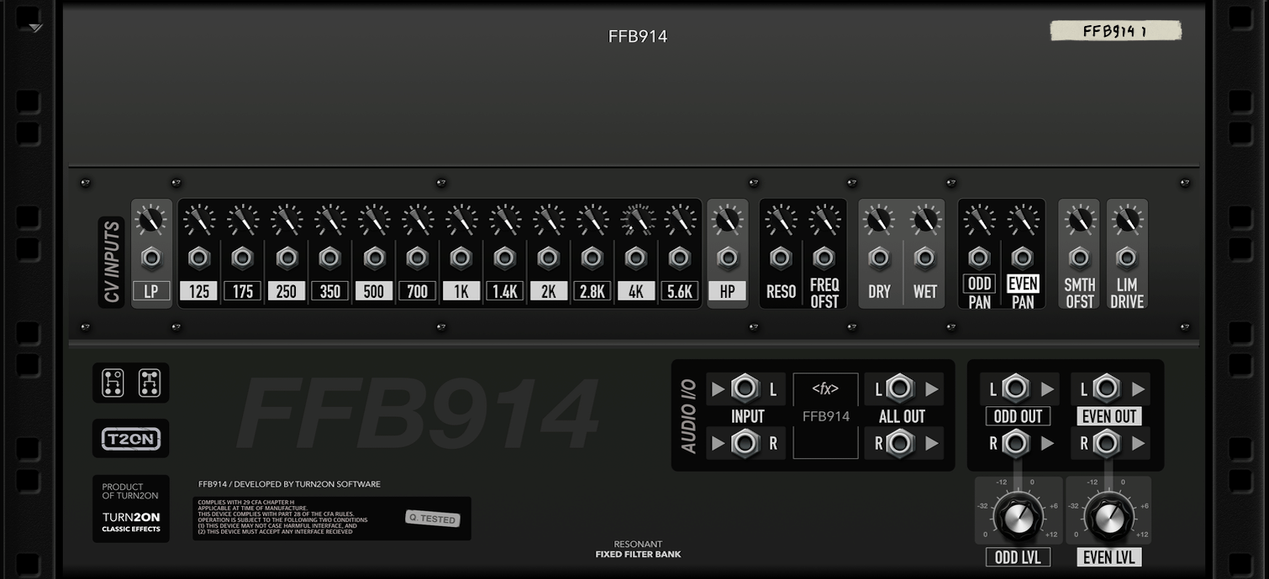Click the AUDIO I/O section label

(688, 416)
